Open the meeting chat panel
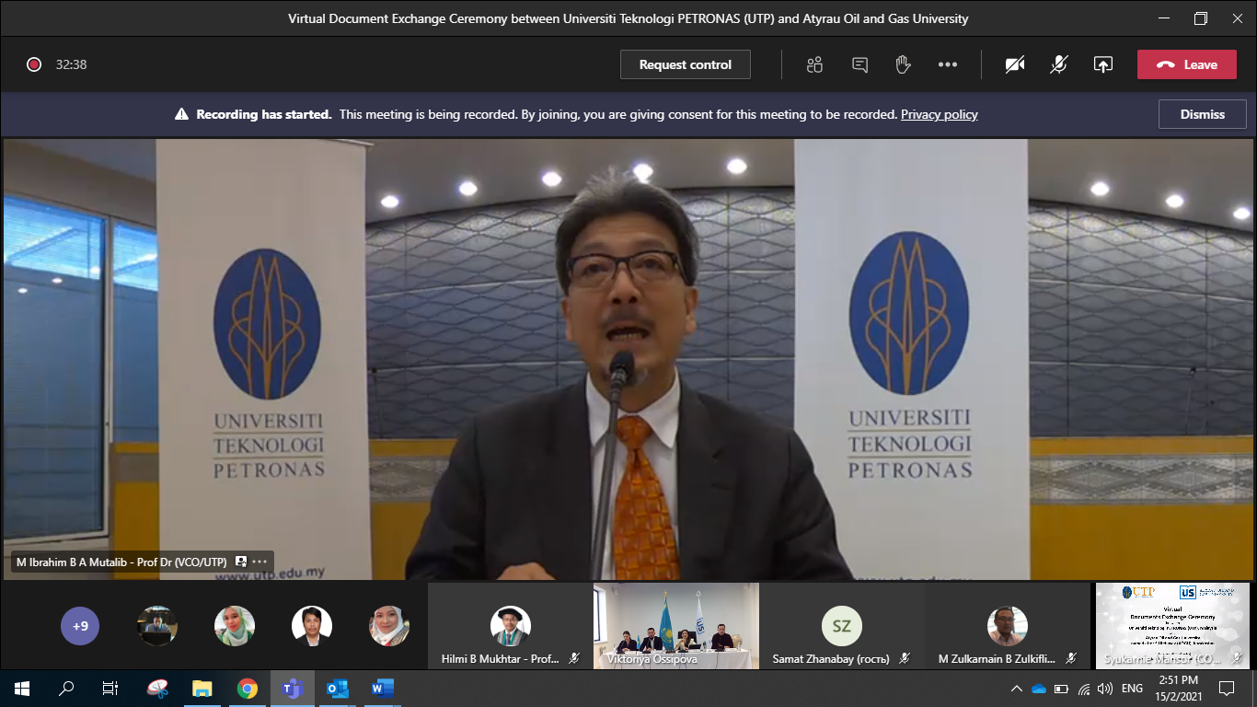 click(x=859, y=64)
